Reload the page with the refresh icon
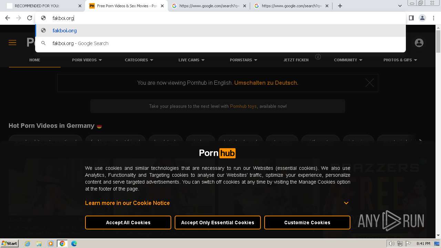Image resolution: width=441 pixels, height=248 pixels. pos(30,18)
